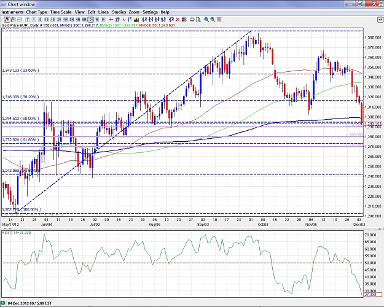Click the 04 Dec 2012 09:15:09 EST timestamp

point(30,303)
